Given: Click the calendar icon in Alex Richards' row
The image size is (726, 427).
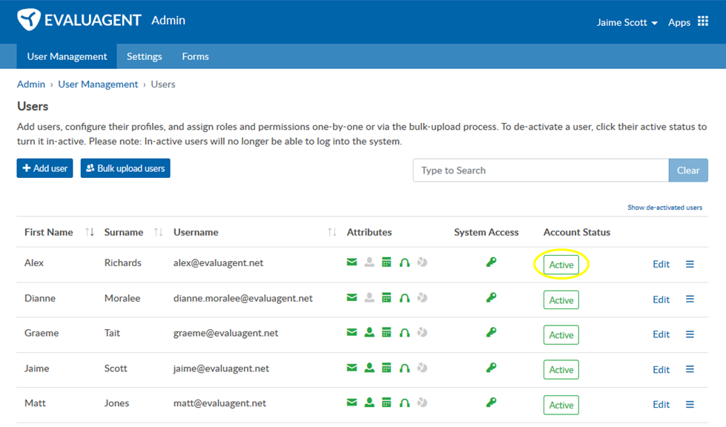Looking at the screenshot, I should click(x=386, y=262).
